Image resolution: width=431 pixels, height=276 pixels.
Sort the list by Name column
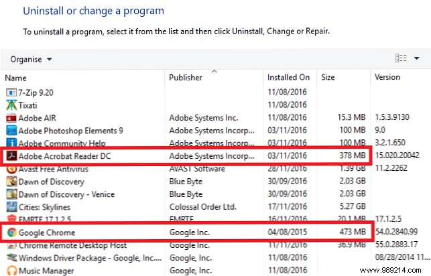16,77
